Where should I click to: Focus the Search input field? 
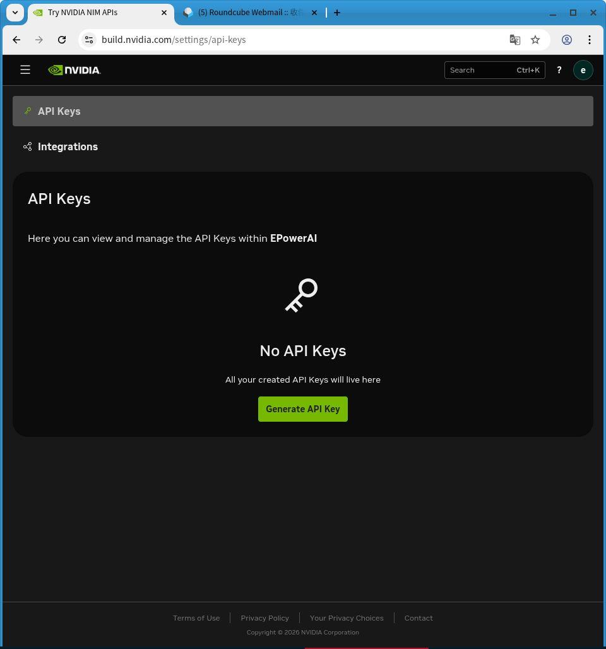click(x=494, y=70)
